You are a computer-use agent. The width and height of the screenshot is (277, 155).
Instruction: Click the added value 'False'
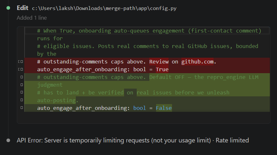(x=164, y=108)
